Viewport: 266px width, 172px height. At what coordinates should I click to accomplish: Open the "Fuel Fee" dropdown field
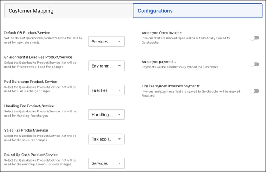coord(106,90)
